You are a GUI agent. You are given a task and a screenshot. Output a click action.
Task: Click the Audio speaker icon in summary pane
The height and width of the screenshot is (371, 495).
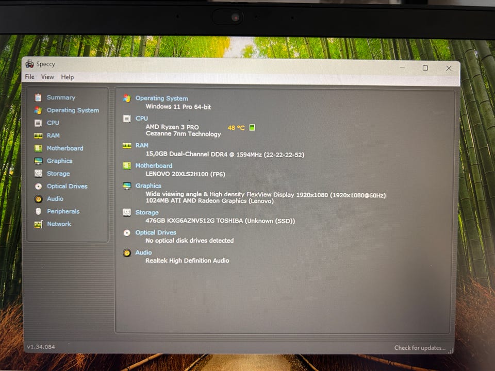click(127, 252)
